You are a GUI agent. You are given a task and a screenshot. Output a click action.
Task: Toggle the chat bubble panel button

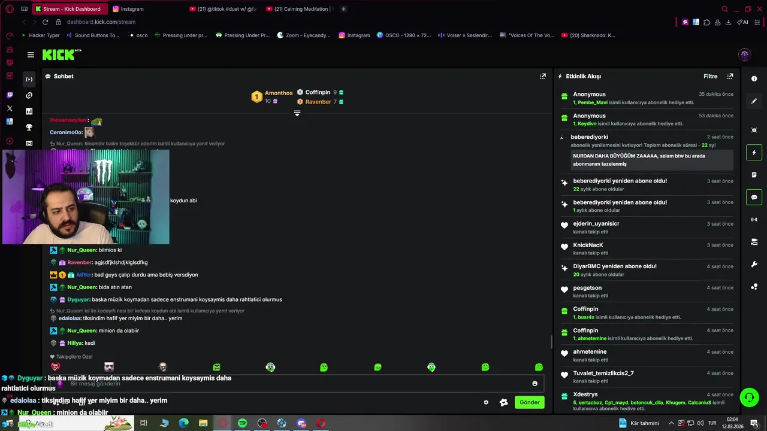click(x=754, y=197)
